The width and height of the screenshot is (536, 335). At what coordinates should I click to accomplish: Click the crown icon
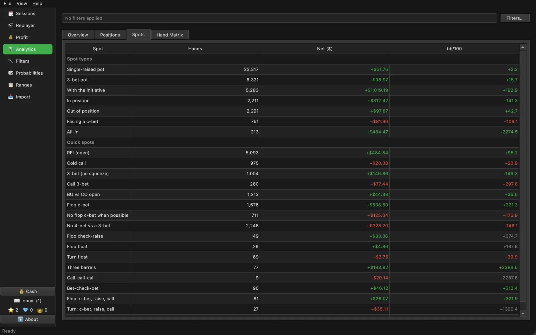[x=40, y=310]
